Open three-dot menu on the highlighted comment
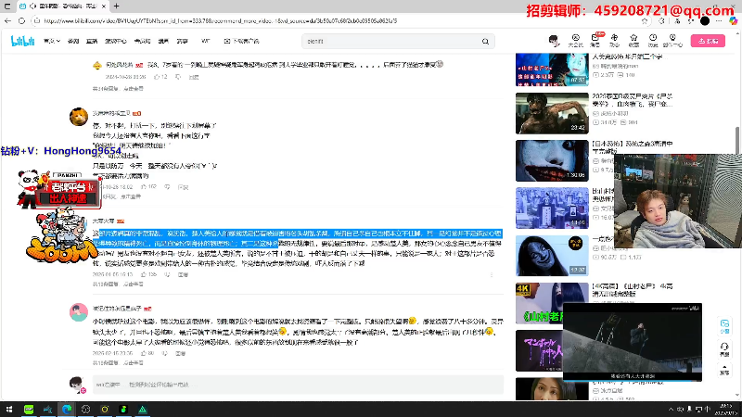This screenshot has width=742, height=417. click(492, 274)
